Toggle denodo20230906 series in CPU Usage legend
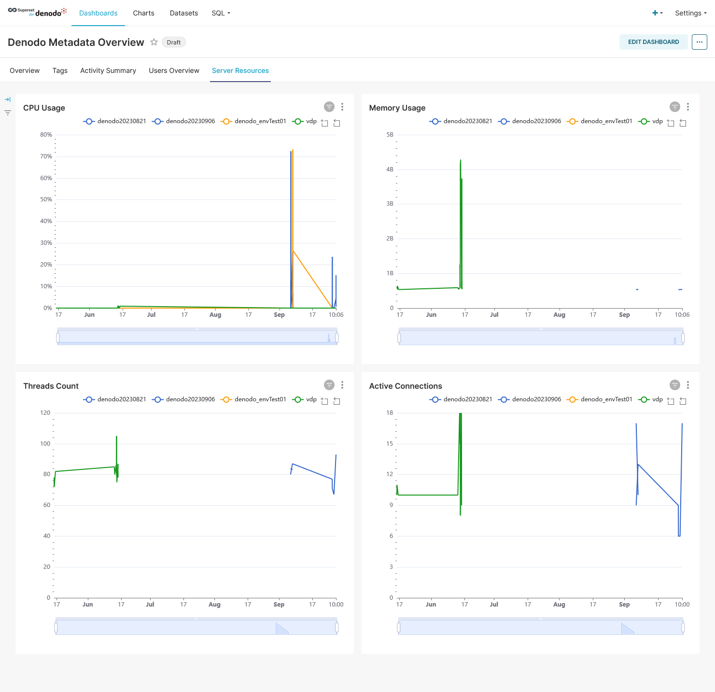 183,121
